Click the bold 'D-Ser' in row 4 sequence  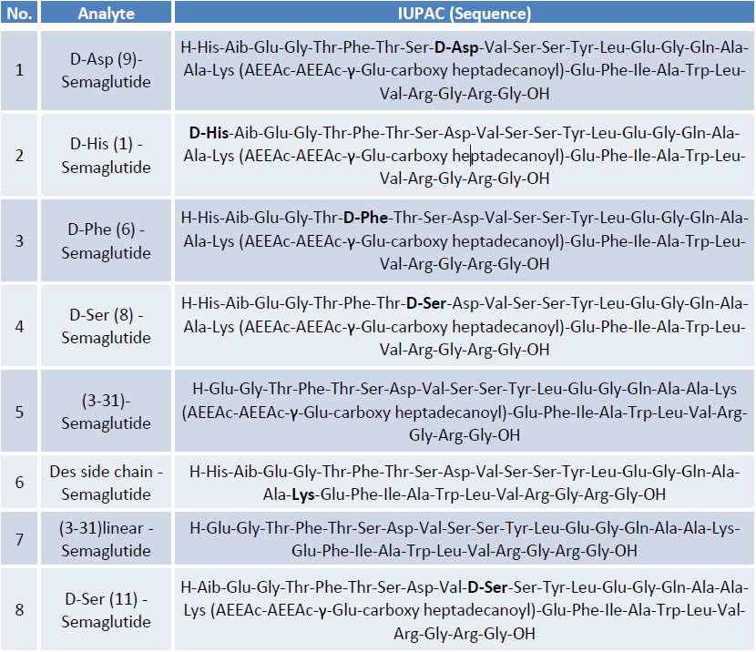[x=426, y=303]
